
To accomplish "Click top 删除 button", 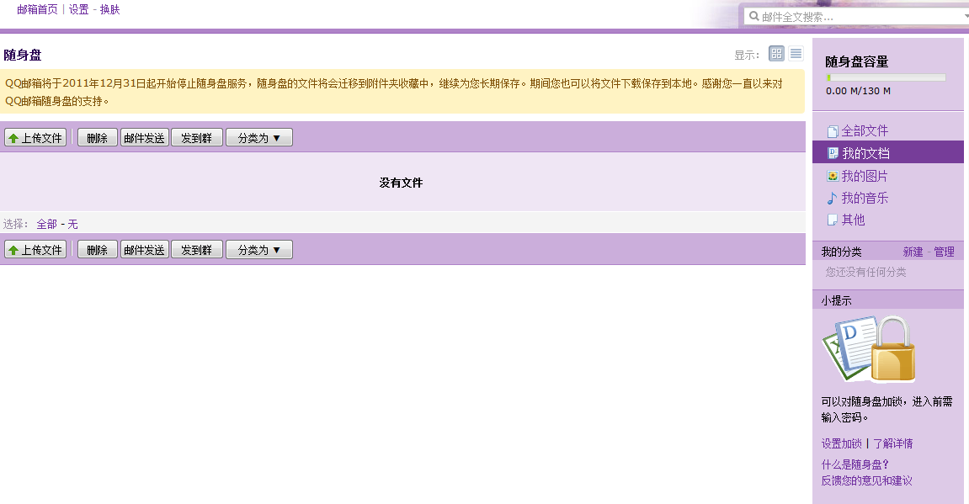I will tap(97, 138).
